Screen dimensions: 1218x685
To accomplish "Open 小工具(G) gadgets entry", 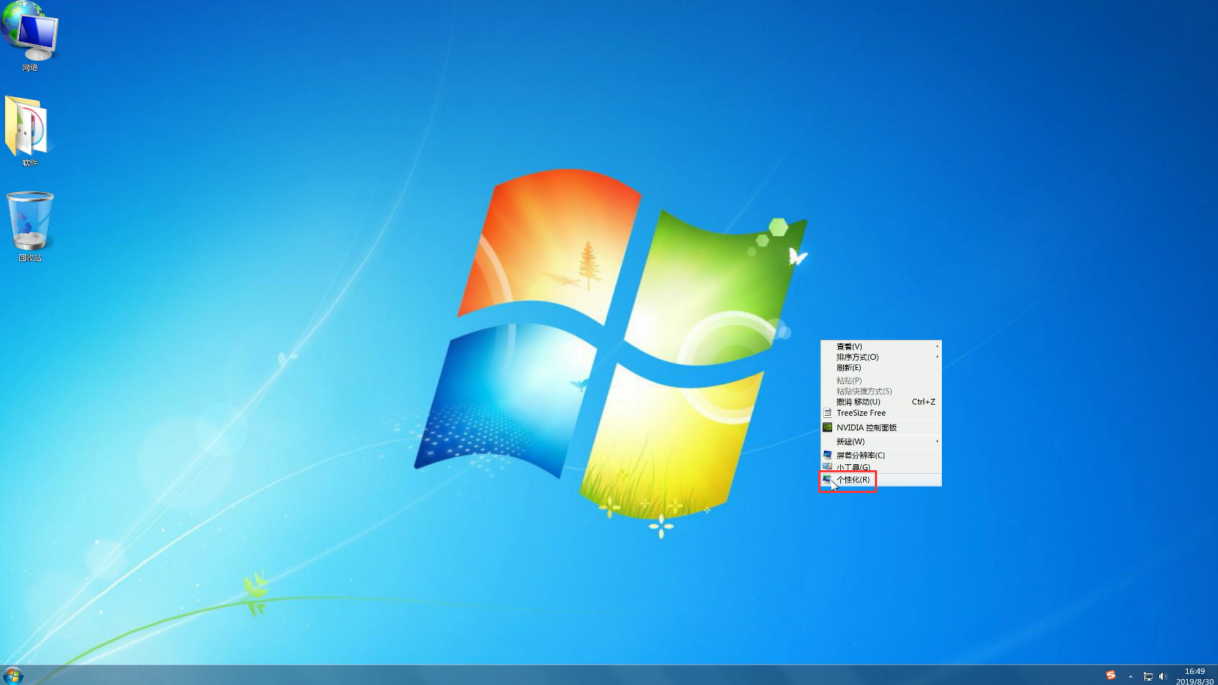I will click(881, 466).
